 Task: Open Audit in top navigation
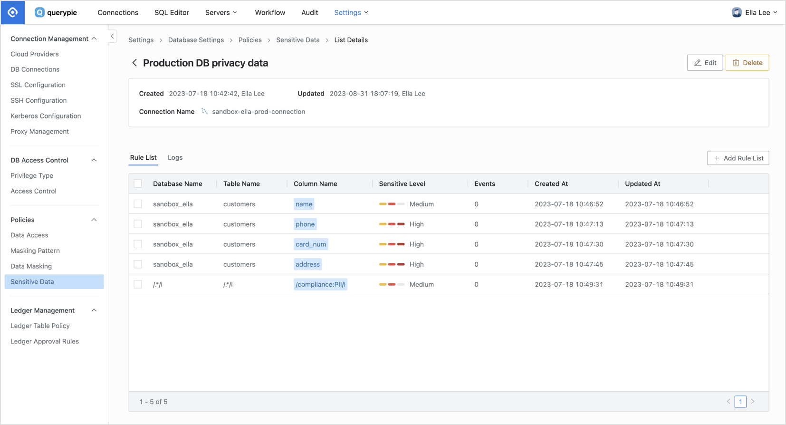309,12
